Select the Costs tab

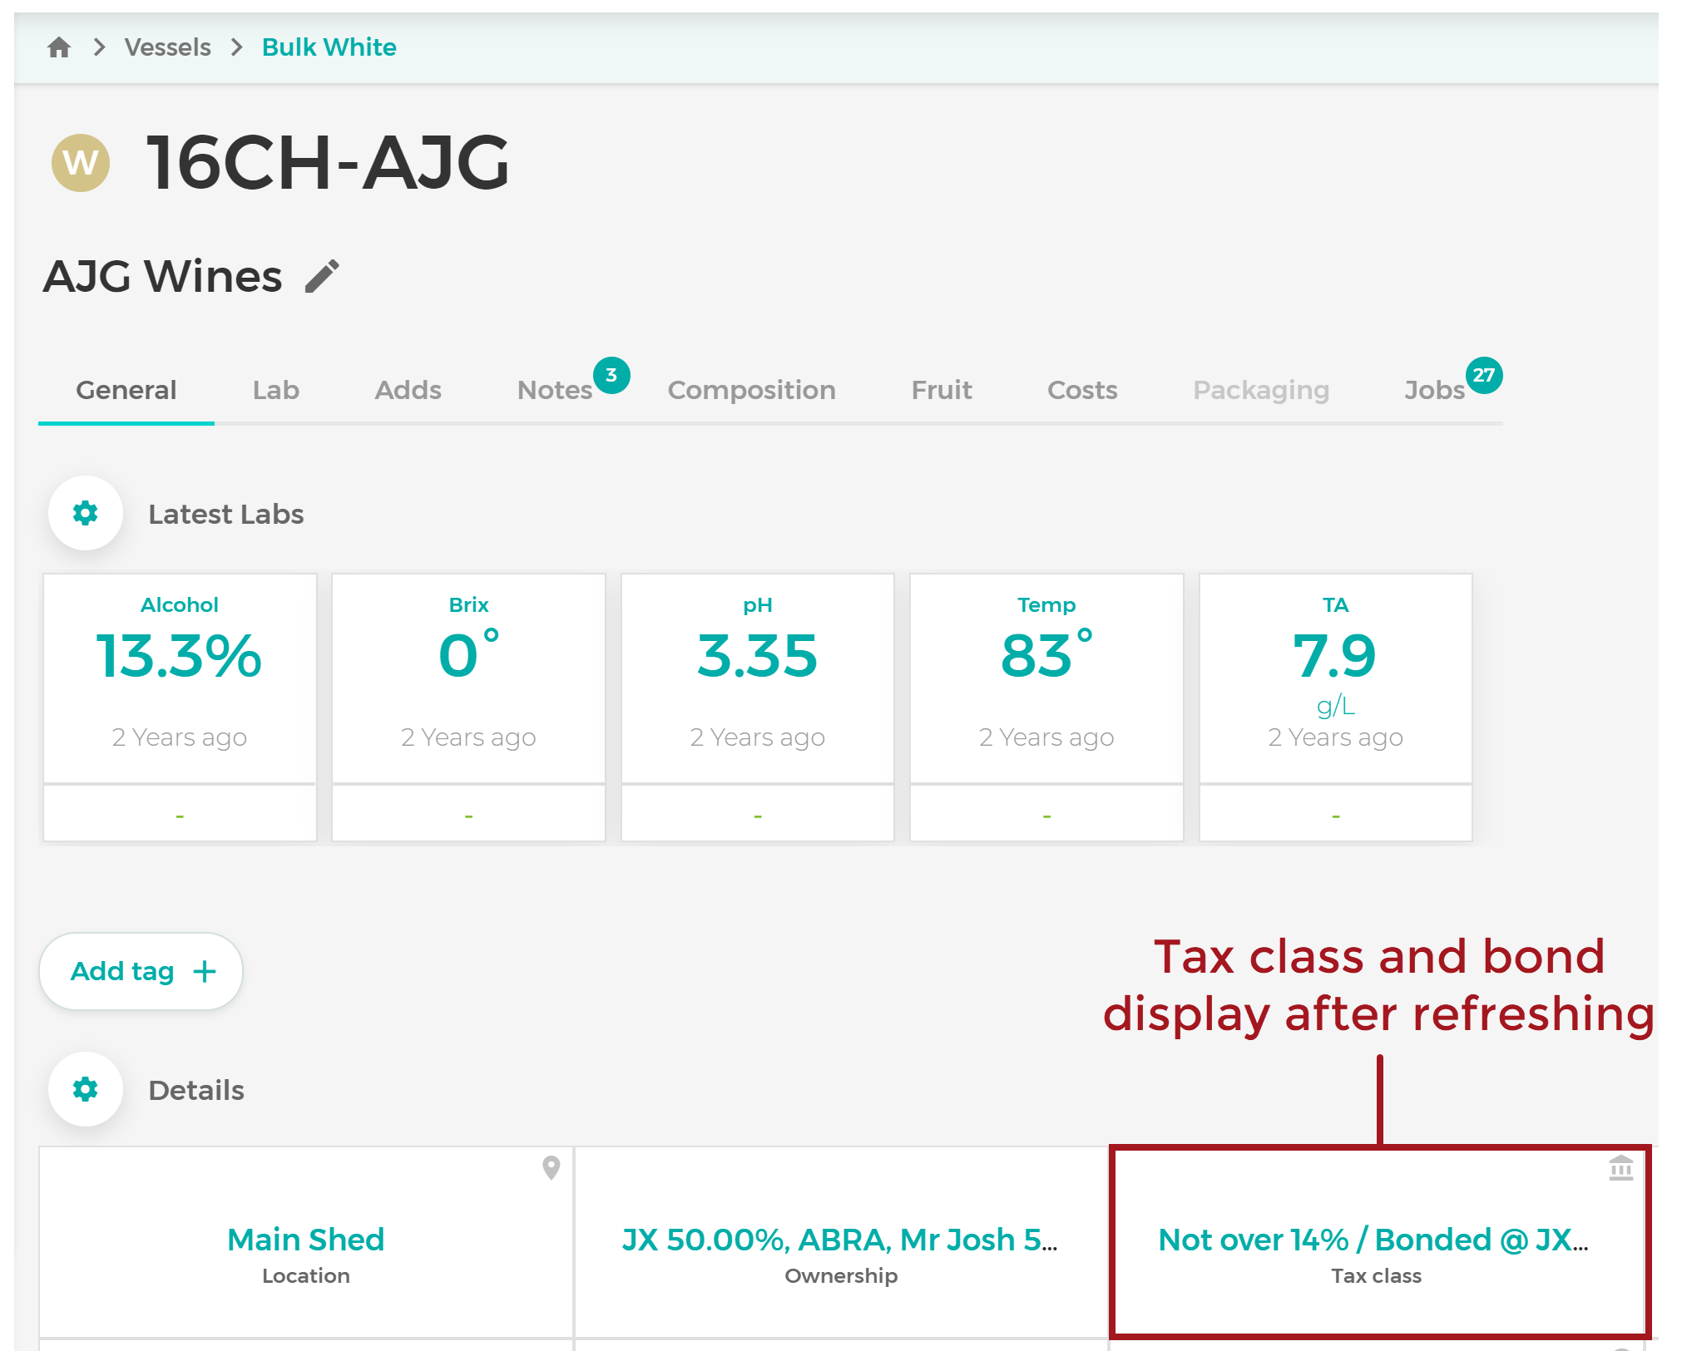click(1081, 389)
